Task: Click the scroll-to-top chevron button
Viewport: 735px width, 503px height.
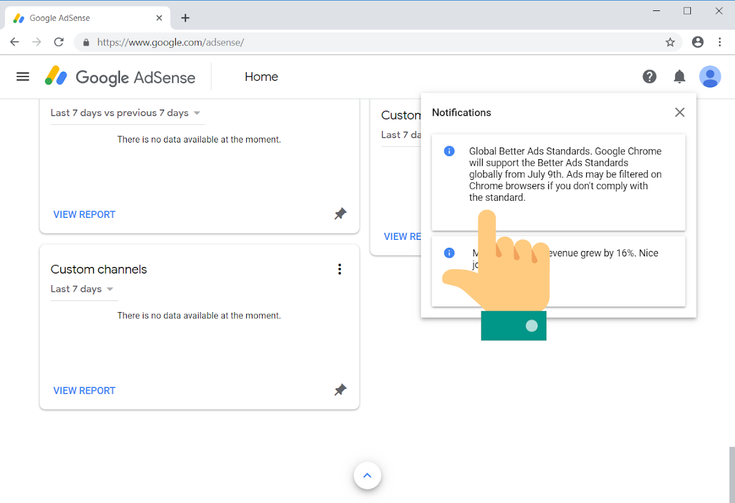Action: [367, 475]
